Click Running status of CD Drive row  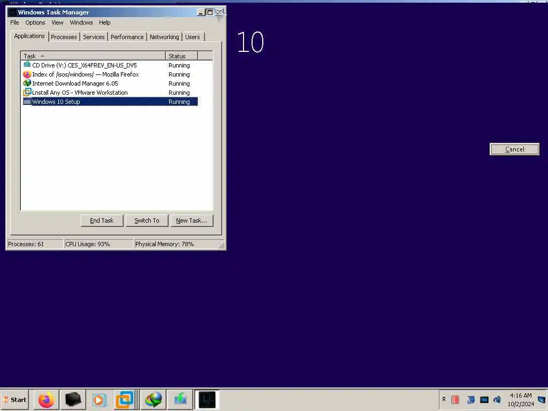[x=179, y=65]
